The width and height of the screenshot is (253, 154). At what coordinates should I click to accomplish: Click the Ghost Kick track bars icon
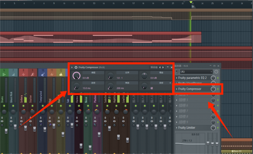[13, 74]
